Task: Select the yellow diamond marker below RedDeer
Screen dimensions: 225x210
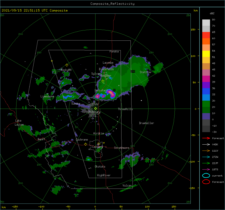Action: [x=103, y=81]
